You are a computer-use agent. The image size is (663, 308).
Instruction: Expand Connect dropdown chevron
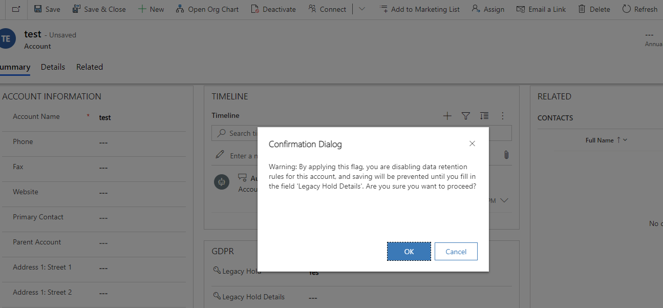tap(362, 9)
